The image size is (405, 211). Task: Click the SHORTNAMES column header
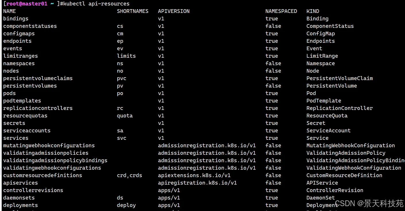coord(133,11)
